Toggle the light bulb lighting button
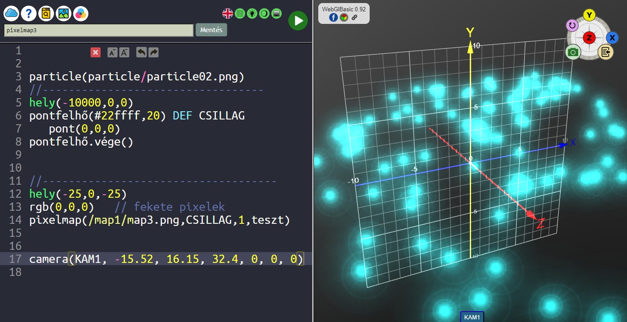Viewport: 627px width, 322px height. point(252,13)
